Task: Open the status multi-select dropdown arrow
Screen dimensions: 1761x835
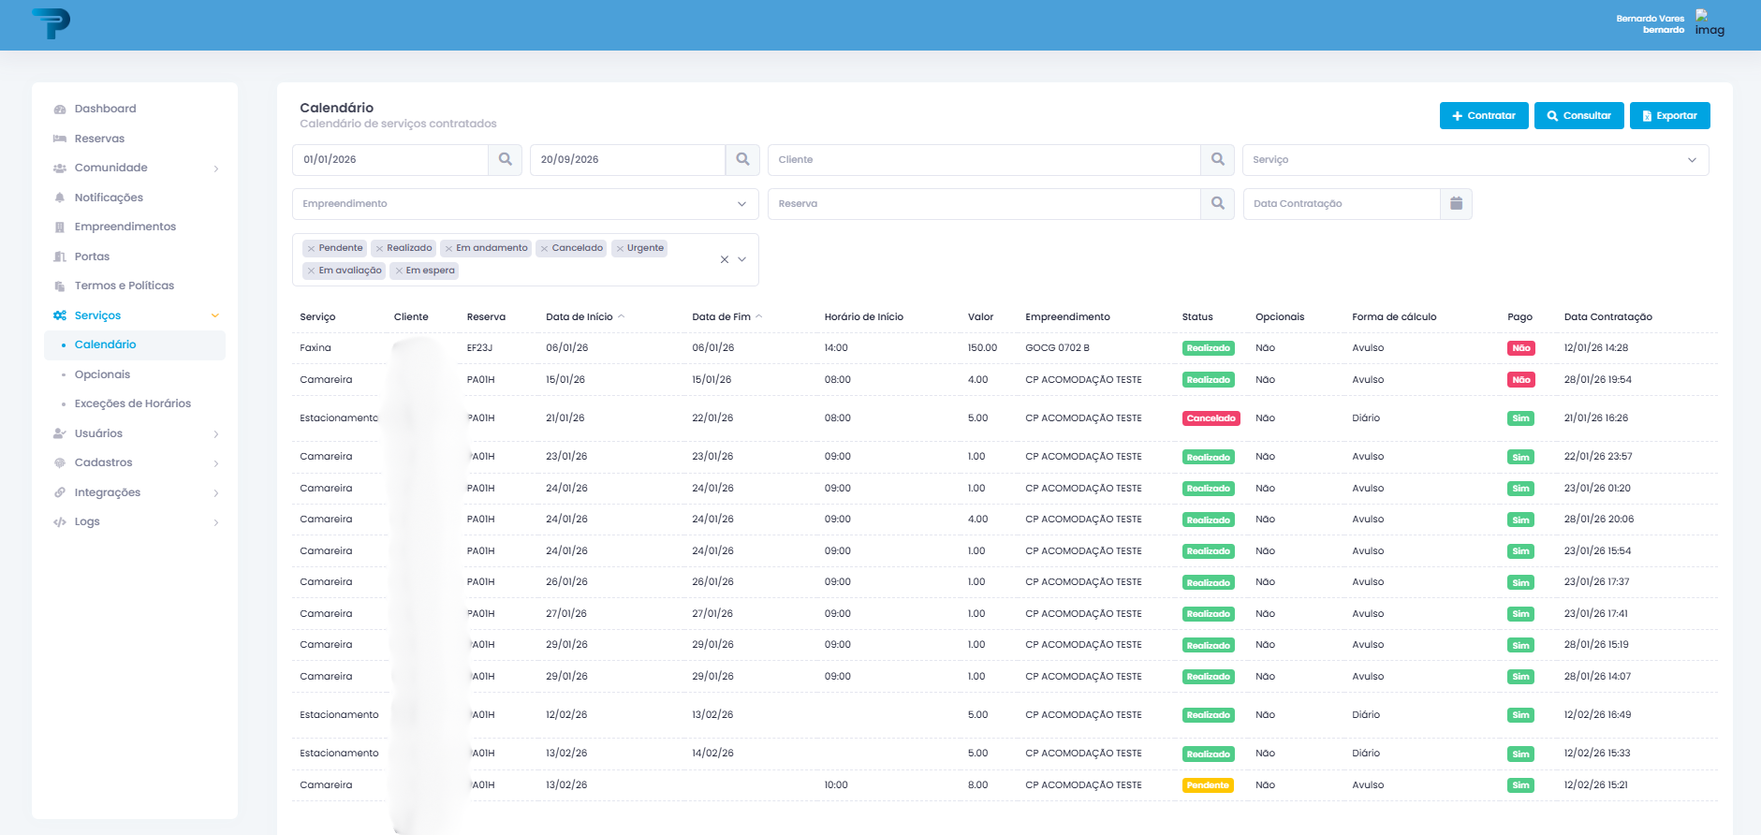Action: [742, 259]
